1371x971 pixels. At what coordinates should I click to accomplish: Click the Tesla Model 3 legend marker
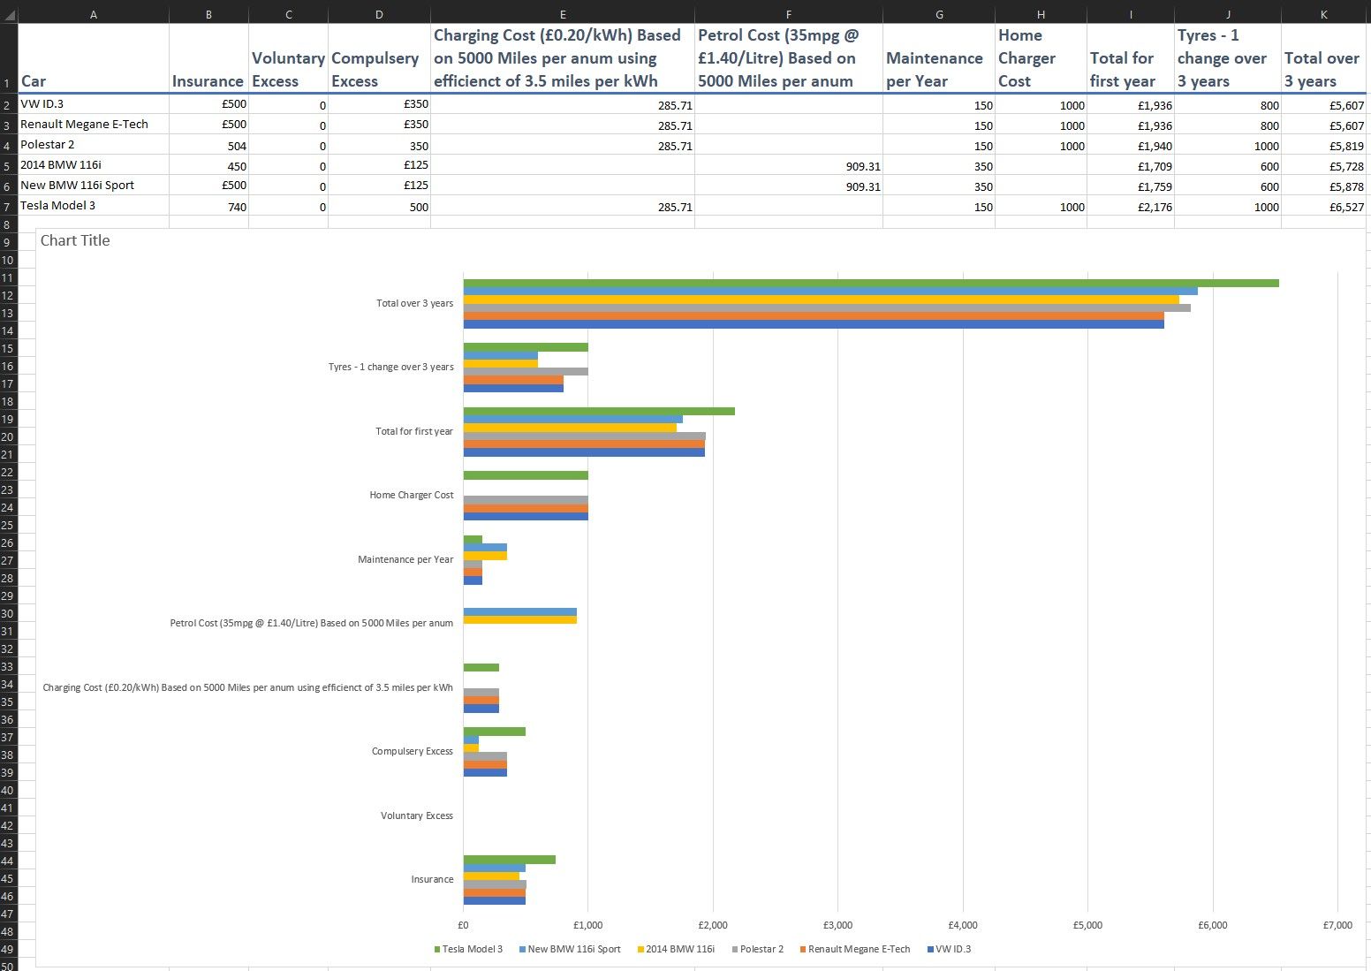point(436,950)
